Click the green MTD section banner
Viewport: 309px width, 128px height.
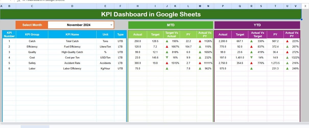coord(171,25)
